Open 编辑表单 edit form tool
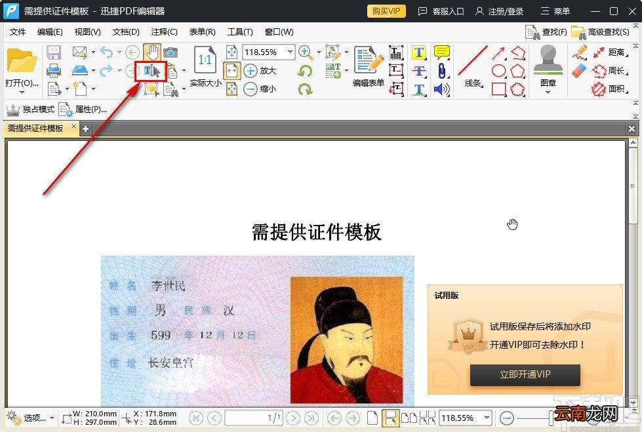 tap(369, 67)
